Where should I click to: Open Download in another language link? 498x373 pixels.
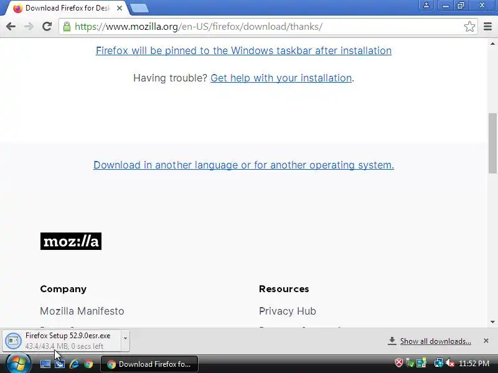243,165
